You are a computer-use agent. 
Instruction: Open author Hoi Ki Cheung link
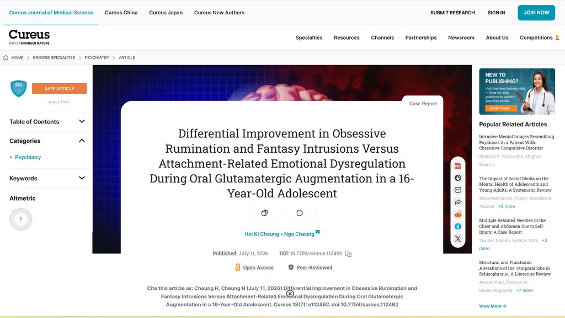tap(262, 234)
